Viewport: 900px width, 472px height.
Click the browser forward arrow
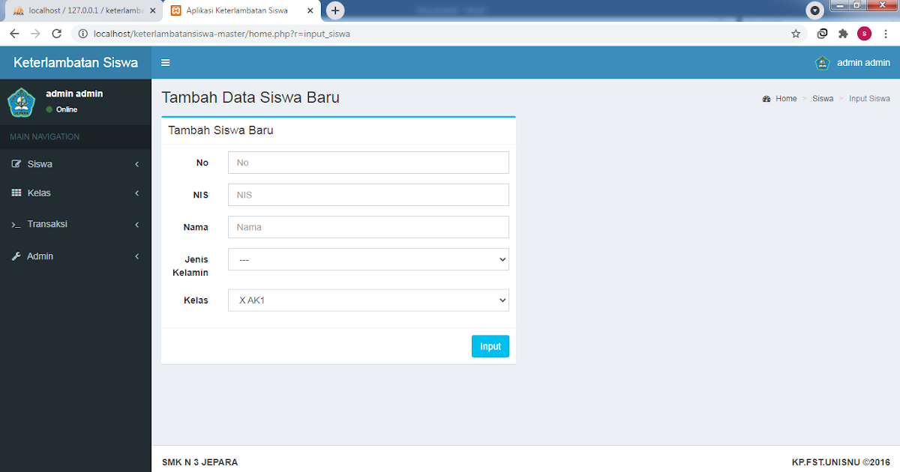point(35,34)
